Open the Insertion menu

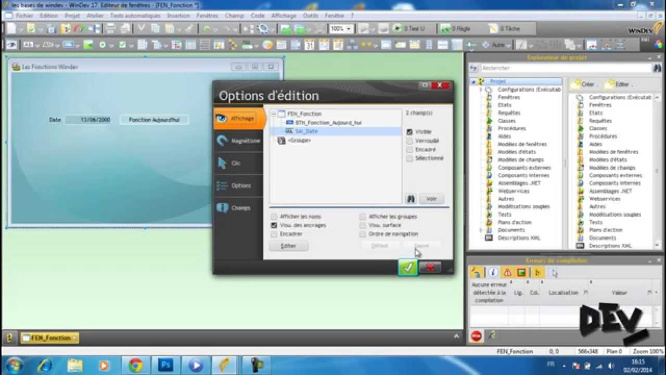point(178,16)
